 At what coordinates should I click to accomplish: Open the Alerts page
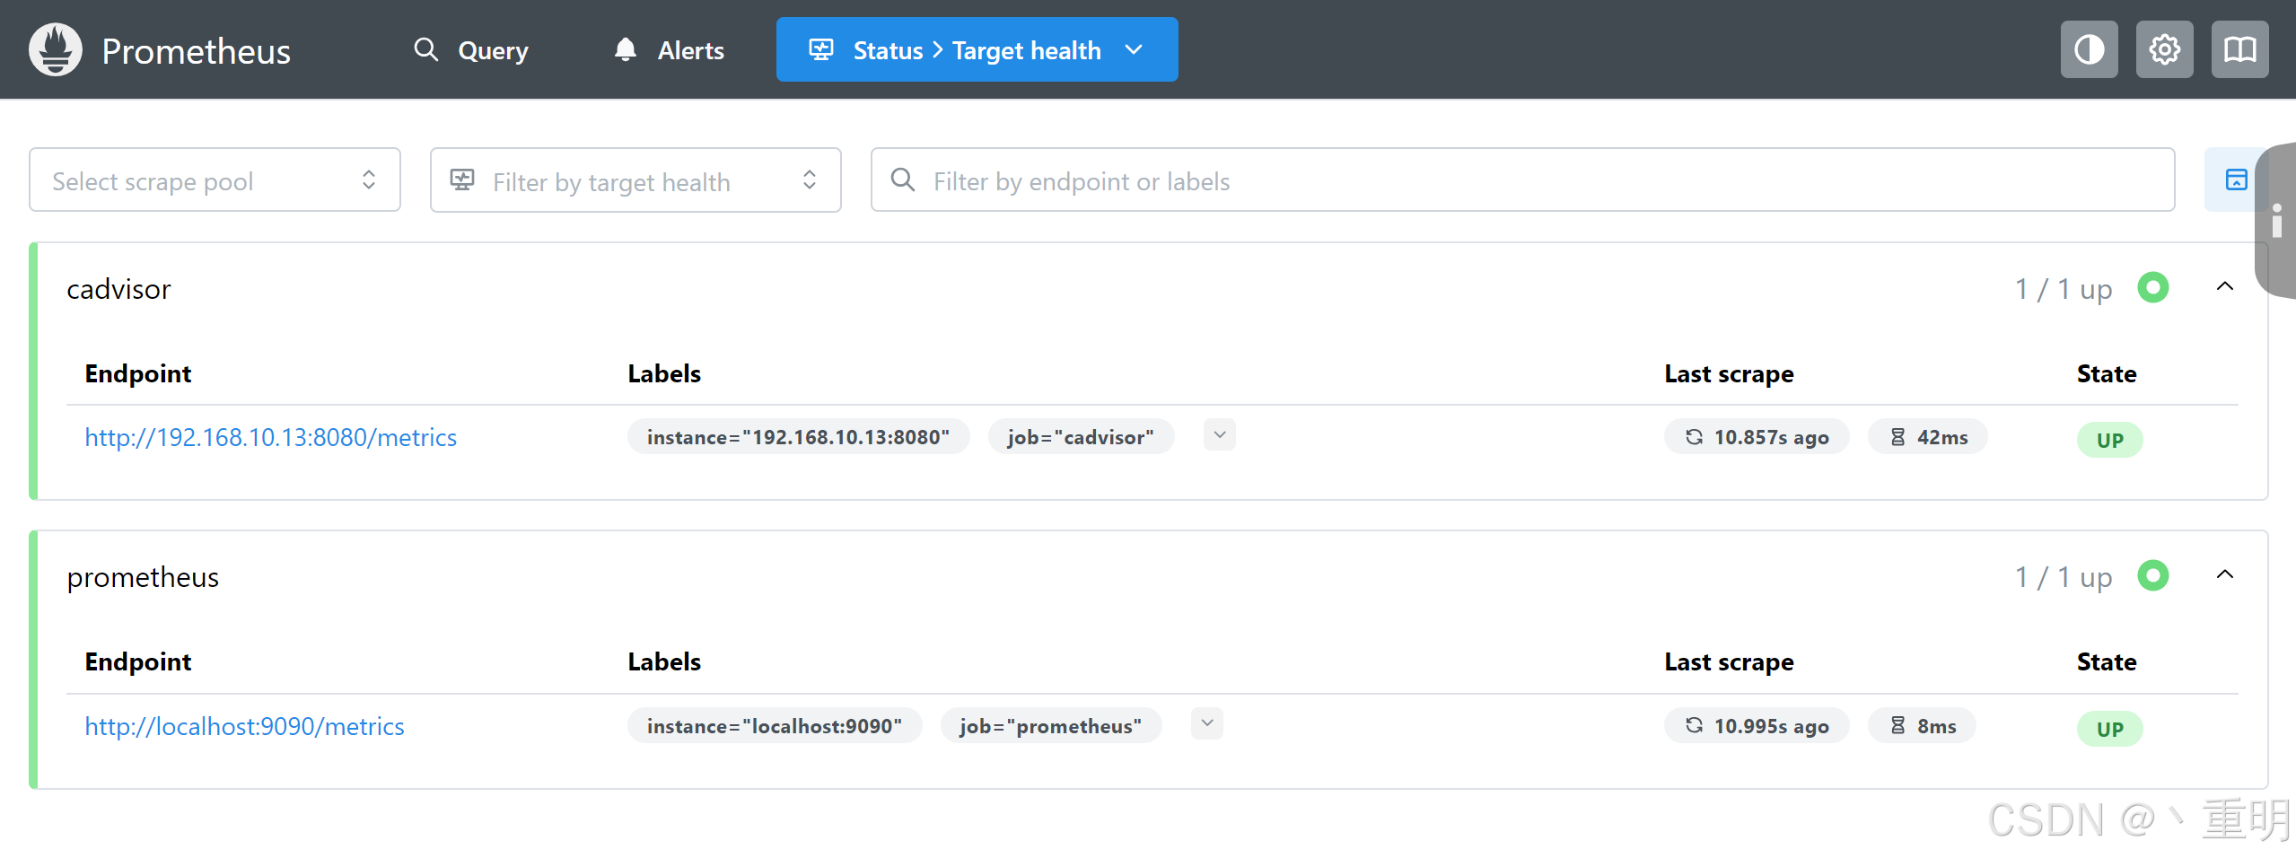pyautogui.click(x=670, y=50)
